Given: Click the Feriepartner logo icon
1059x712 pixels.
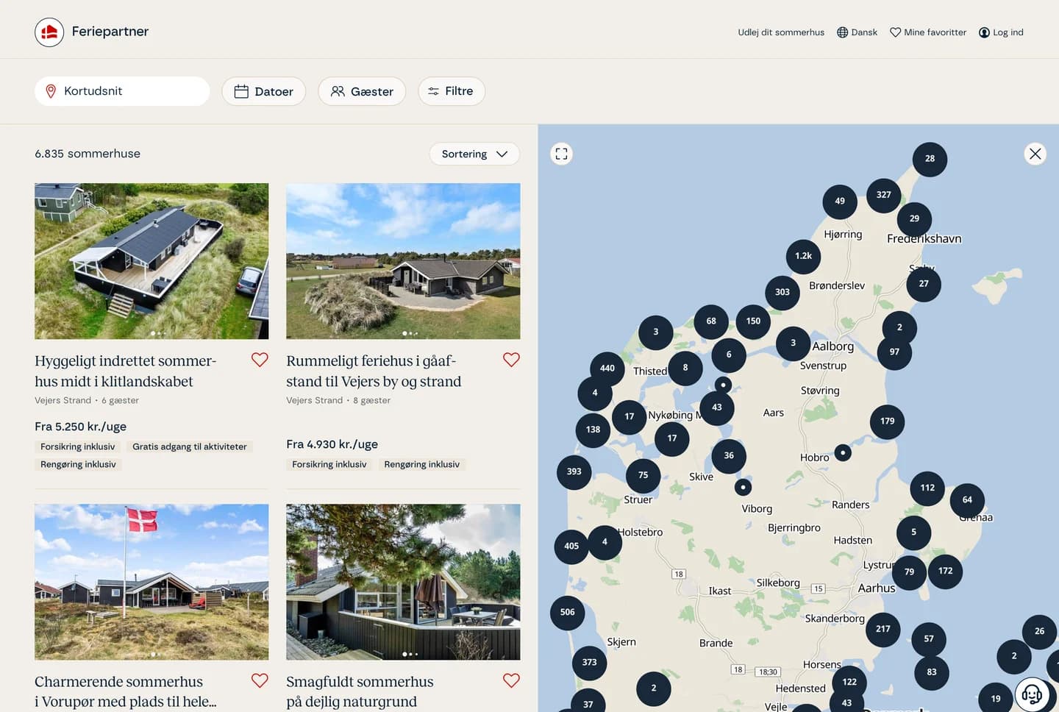Looking at the screenshot, I should [x=49, y=32].
